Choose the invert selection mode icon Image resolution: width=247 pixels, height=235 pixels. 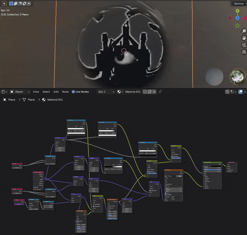pos(24,3)
